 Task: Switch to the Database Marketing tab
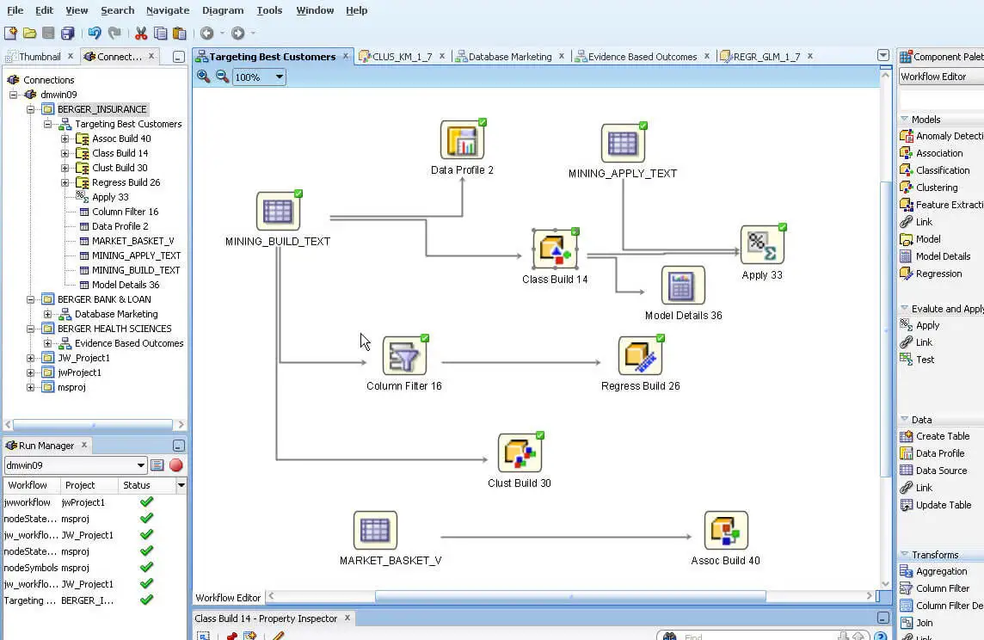[509, 57]
